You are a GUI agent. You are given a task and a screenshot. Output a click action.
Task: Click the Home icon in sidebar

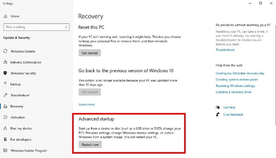[6, 16]
